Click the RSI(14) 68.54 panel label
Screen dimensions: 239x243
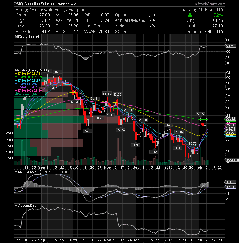pos(29,37)
